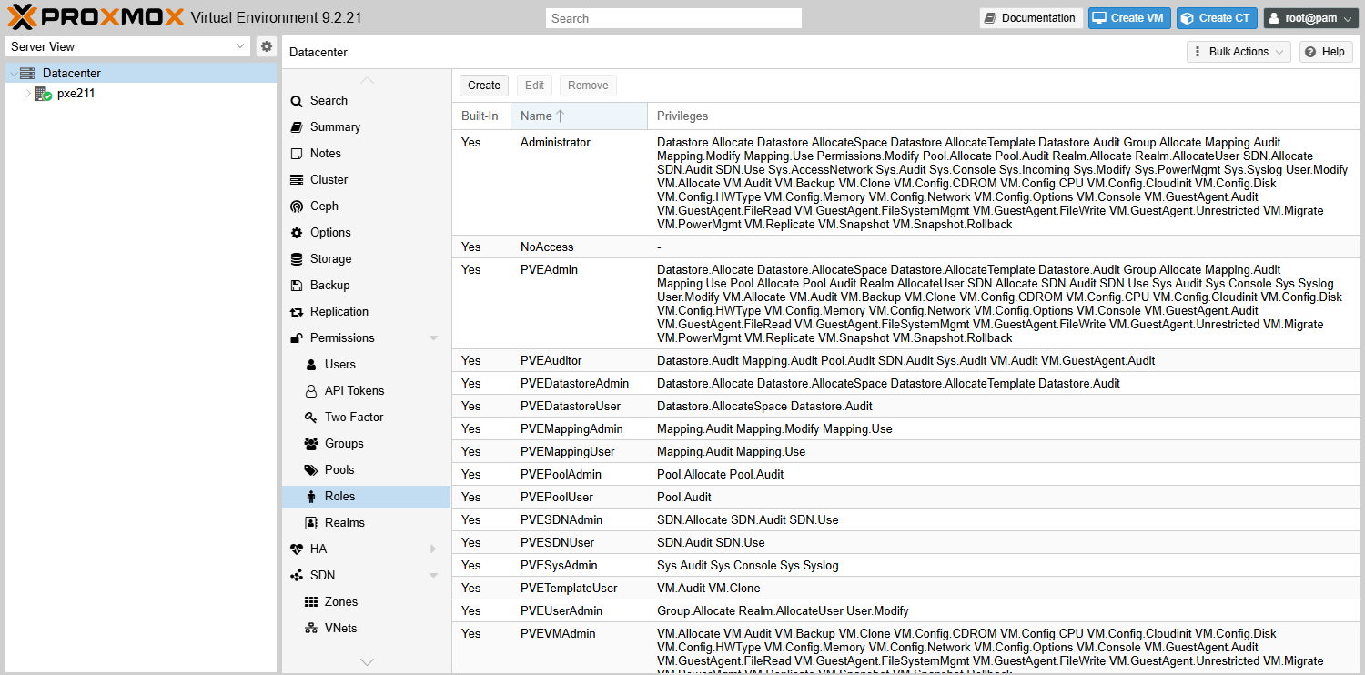Open the Options menu entry
The image size is (1365, 675).
pos(366,232)
